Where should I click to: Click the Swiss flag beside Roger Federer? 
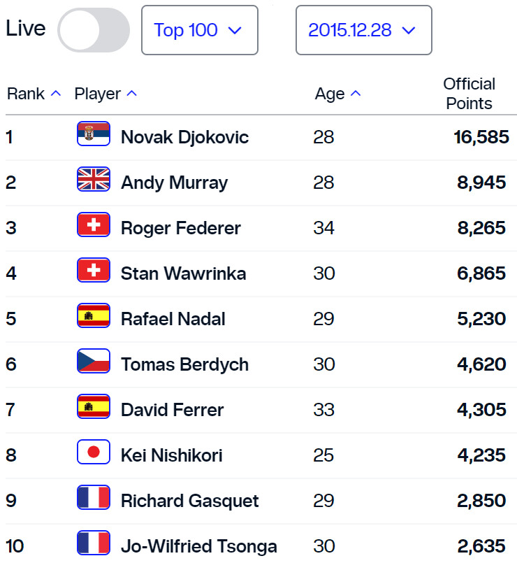tap(93, 225)
